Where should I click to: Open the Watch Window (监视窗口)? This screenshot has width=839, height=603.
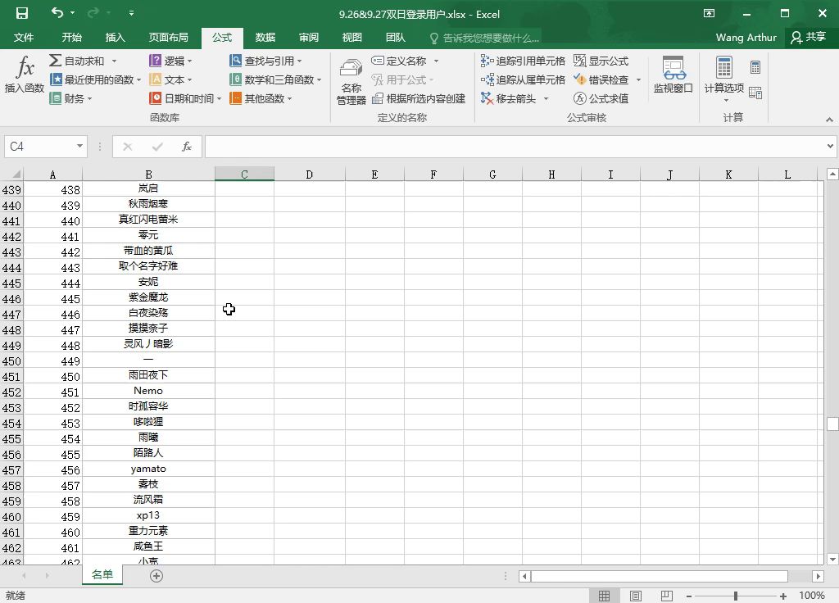tap(673, 75)
